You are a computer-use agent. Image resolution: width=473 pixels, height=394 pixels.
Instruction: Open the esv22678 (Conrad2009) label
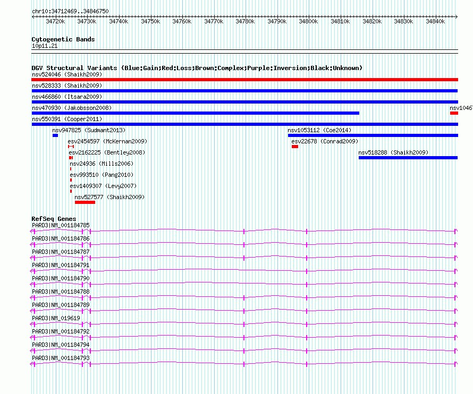coord(325,141)
